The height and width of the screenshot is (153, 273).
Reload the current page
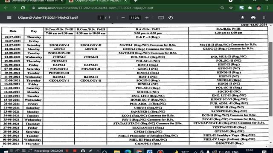[23, 8]
